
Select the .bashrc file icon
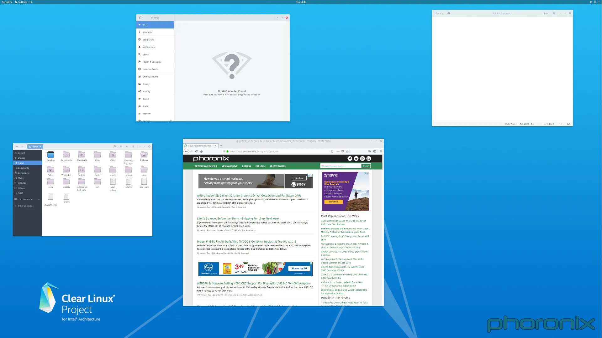128,182
